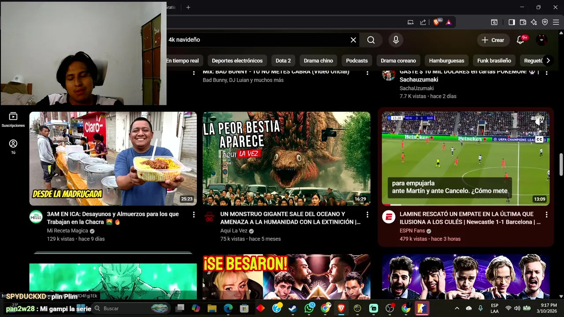This screenshot has width=564, height=317.
Task: Click Brave Shields lion icon
Action: point(437,22)
